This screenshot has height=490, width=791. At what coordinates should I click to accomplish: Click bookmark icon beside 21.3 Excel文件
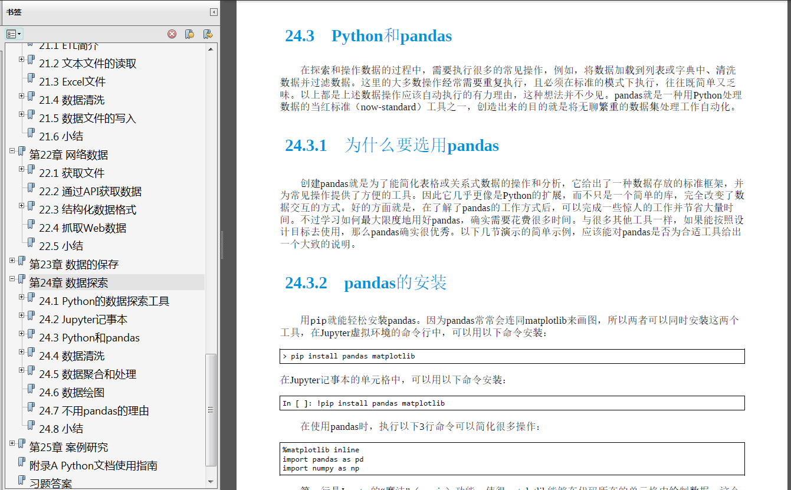31,78
